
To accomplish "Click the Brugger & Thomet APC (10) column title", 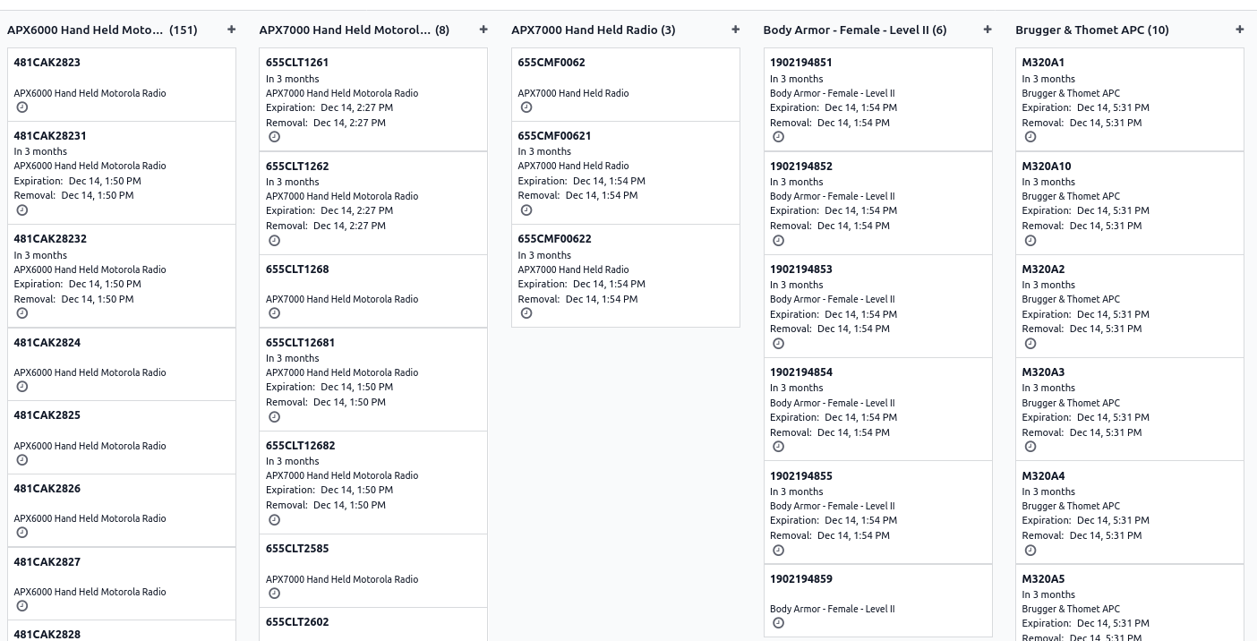I will 1092,30.
